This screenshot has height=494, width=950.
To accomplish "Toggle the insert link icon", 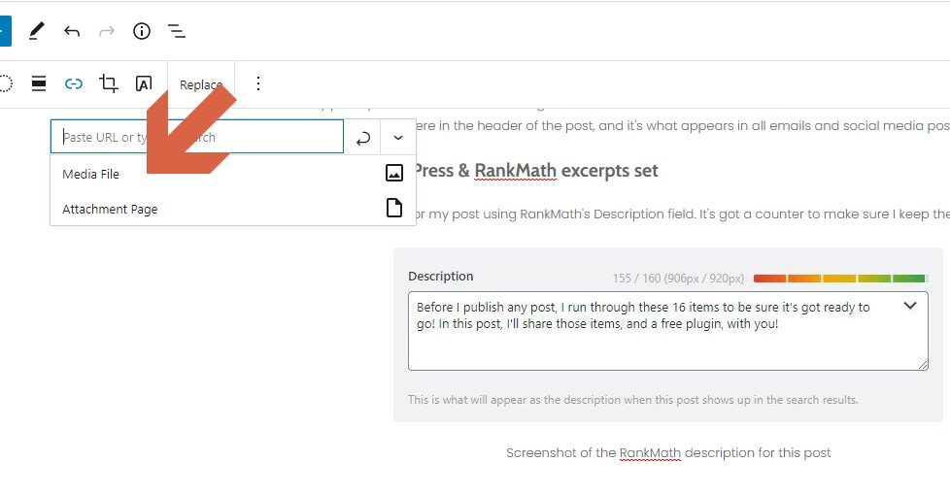I will 73,83.
